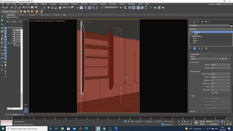This screenshot has height=131, width=233.
Task: Switch to the Modeling ribbon tab
Action: click(11, 15)
